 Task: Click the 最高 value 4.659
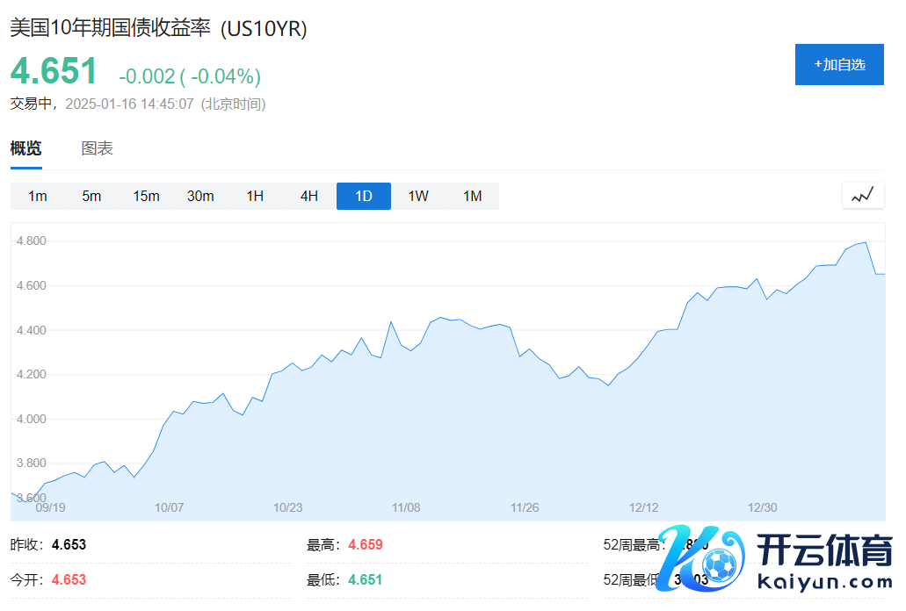[366, 544]
